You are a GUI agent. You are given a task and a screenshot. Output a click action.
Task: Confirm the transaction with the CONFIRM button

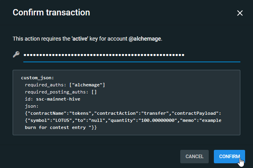(229, 157)
